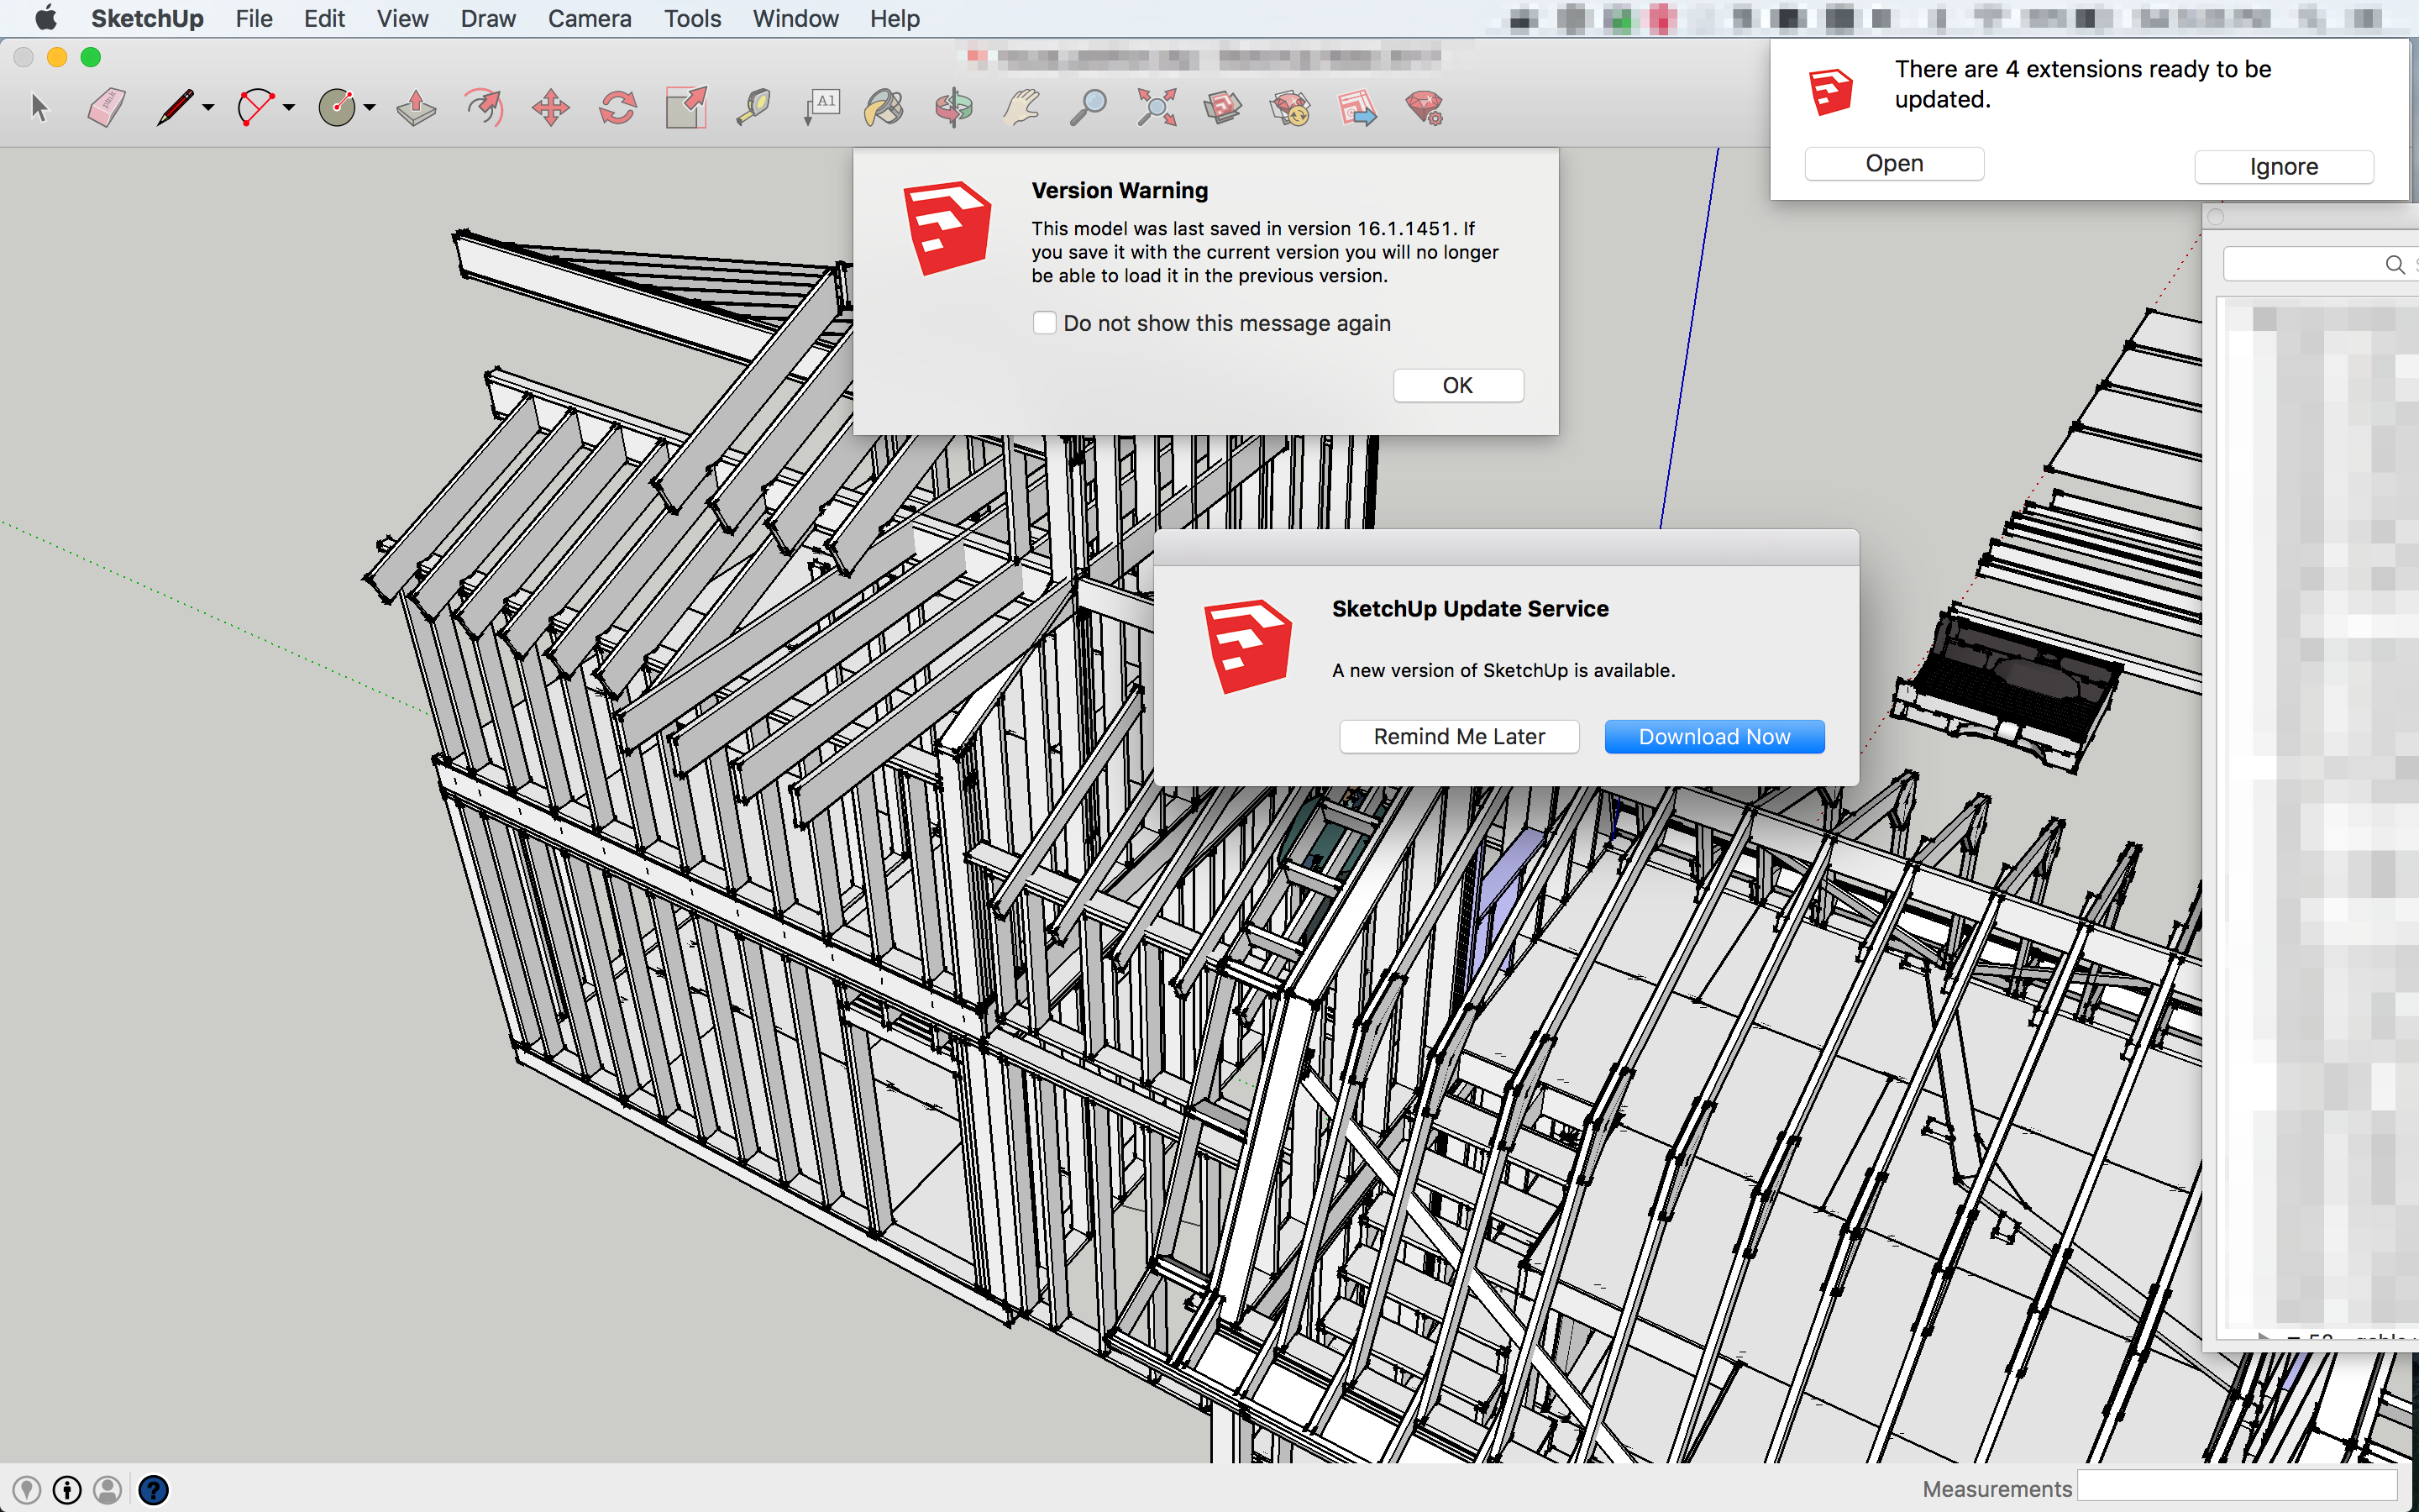Open the Camera menu

pos(589,19)
